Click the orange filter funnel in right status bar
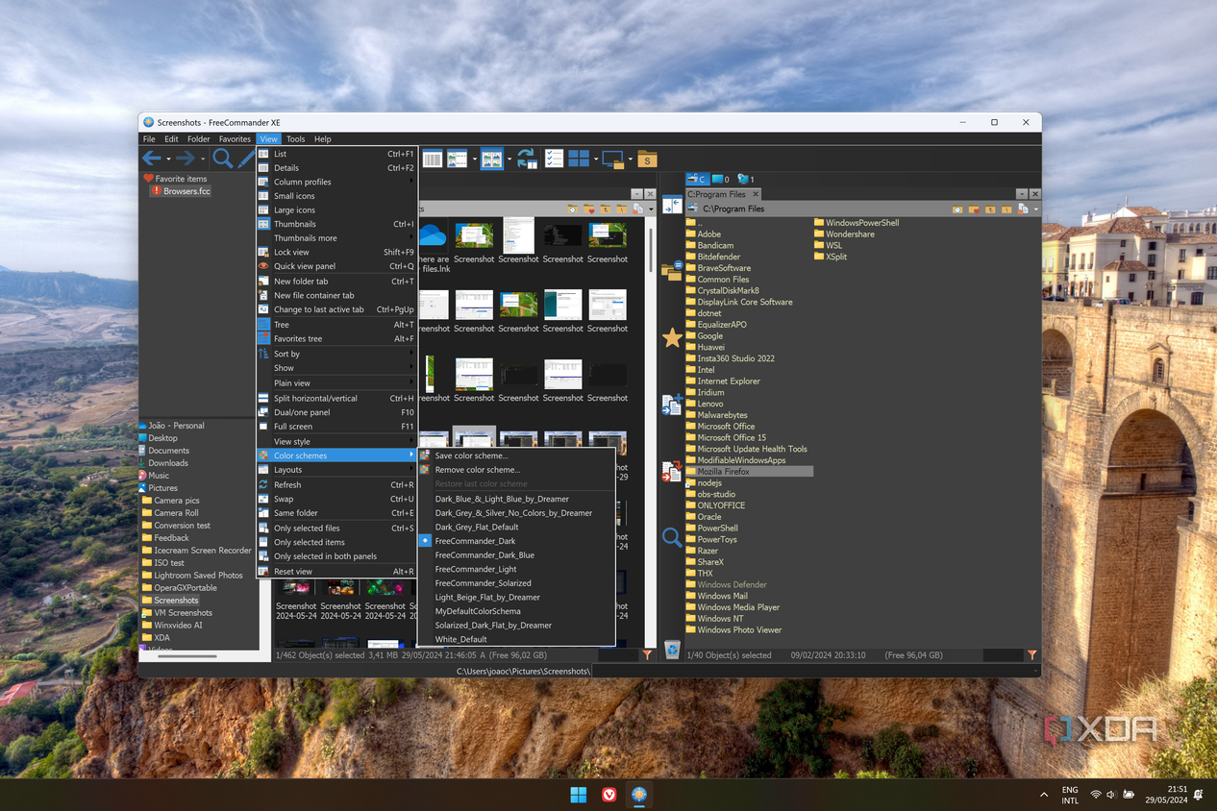 [1031, 654]
